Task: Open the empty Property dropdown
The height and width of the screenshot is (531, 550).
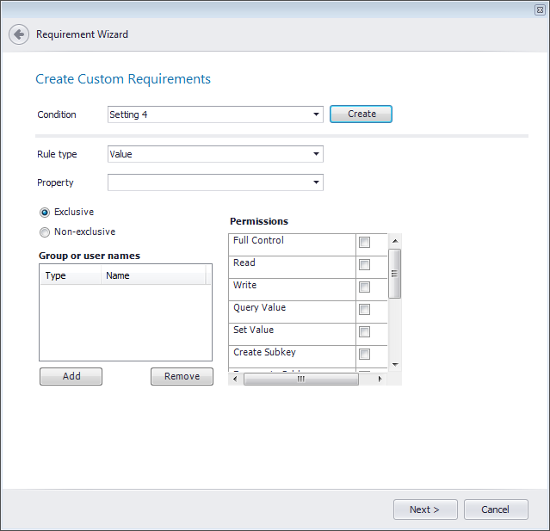Action: pos(215,182)
